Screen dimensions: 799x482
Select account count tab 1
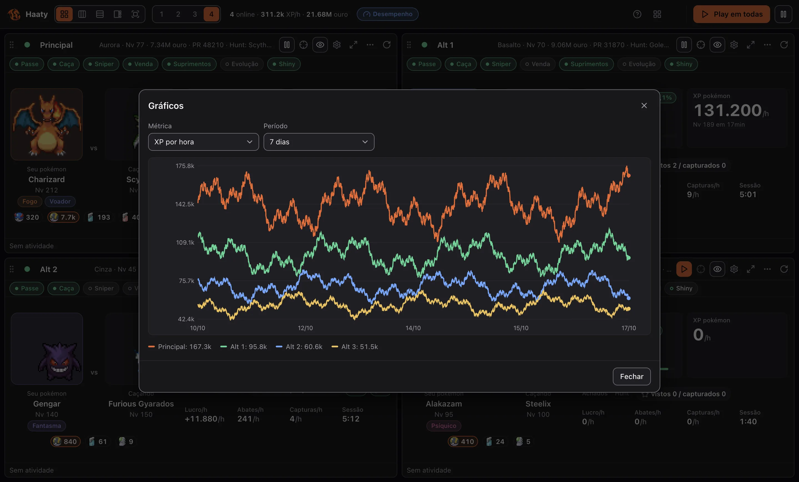[161, 14]
